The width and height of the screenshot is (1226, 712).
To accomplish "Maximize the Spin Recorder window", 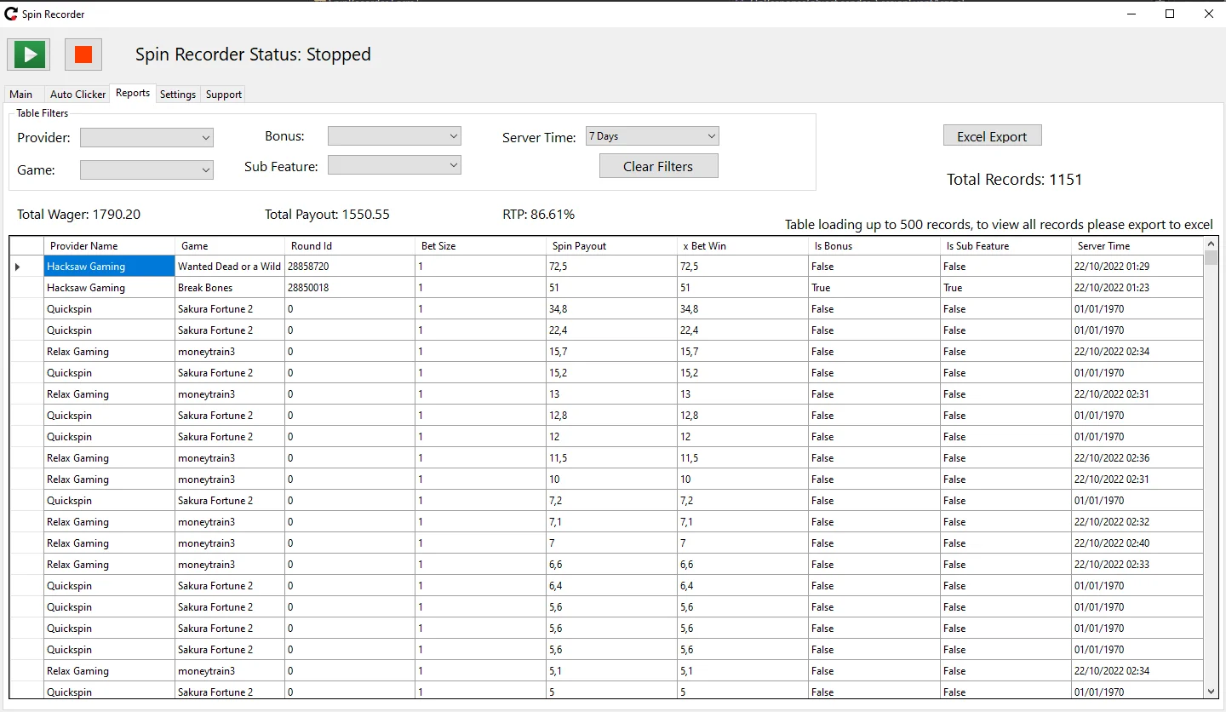I will pyautogui.click(x=1170, y=14).
